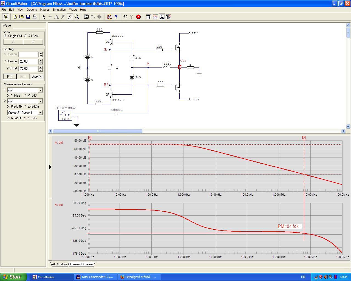Screen dimensions: 351x281
Task: Open the Cursor 2 - Cursor 1 dropdown
Action: pos(40,113)
